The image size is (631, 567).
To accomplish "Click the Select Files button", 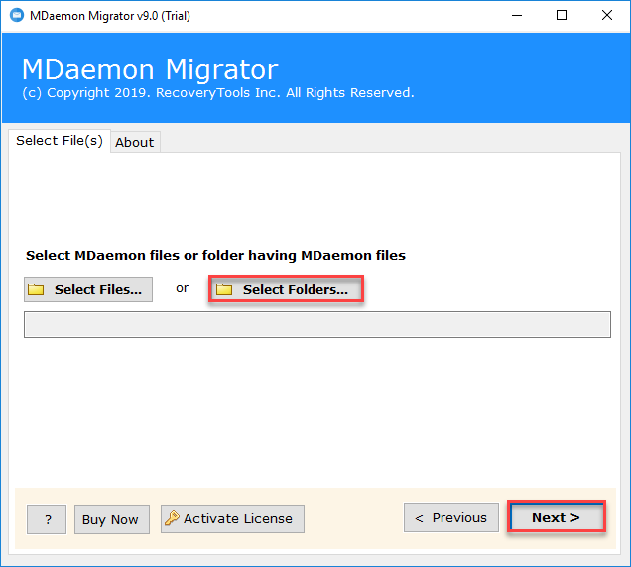I will pos(88,289).
